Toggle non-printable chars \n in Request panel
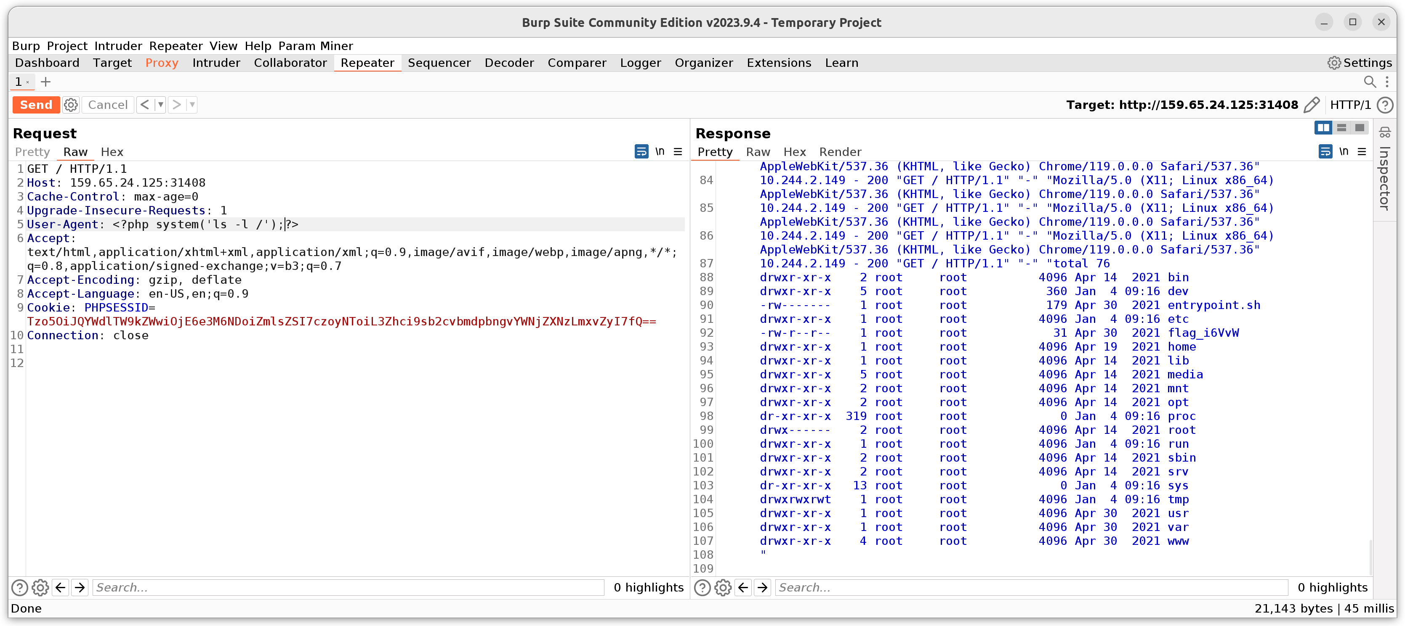 (660, 151)
